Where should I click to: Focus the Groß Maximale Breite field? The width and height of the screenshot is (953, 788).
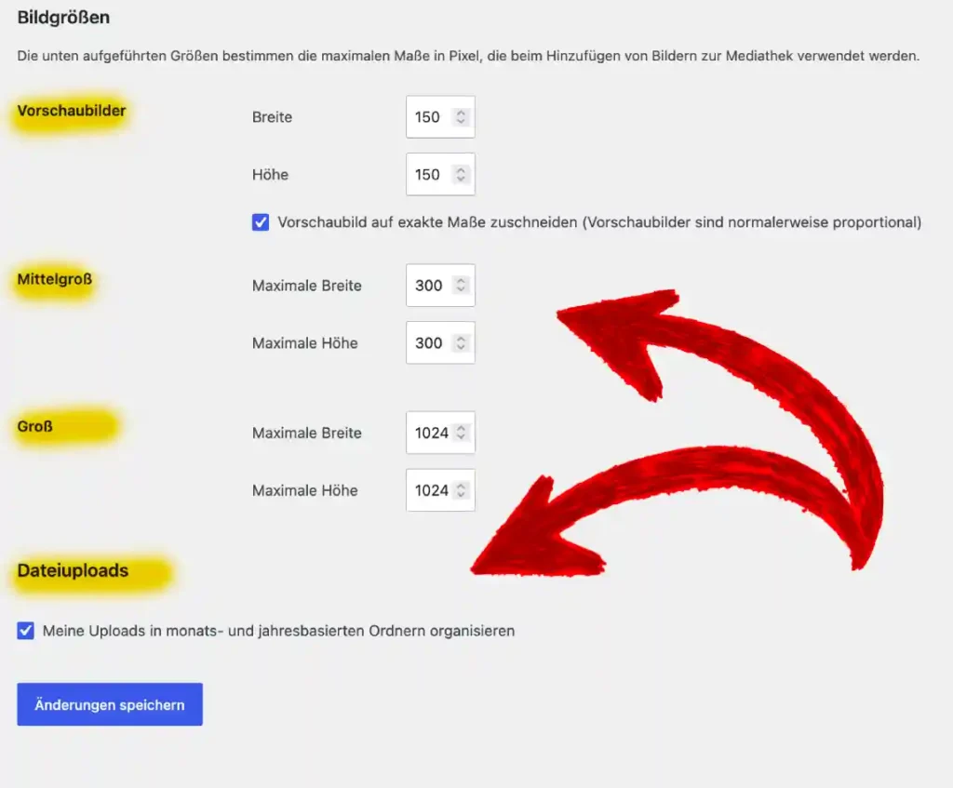[x=440, y=433]
